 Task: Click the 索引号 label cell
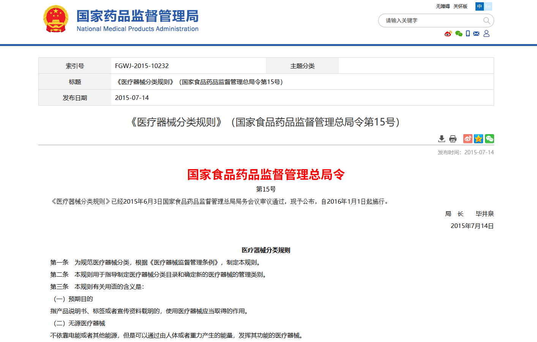pyautogui.click(x=75, y=66)
